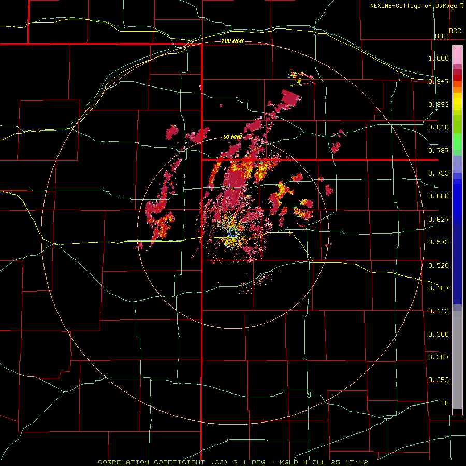The height and width of the screenshot is (466, 466).
Task: Select the 0.733 scale value
Action: point(439,173)
